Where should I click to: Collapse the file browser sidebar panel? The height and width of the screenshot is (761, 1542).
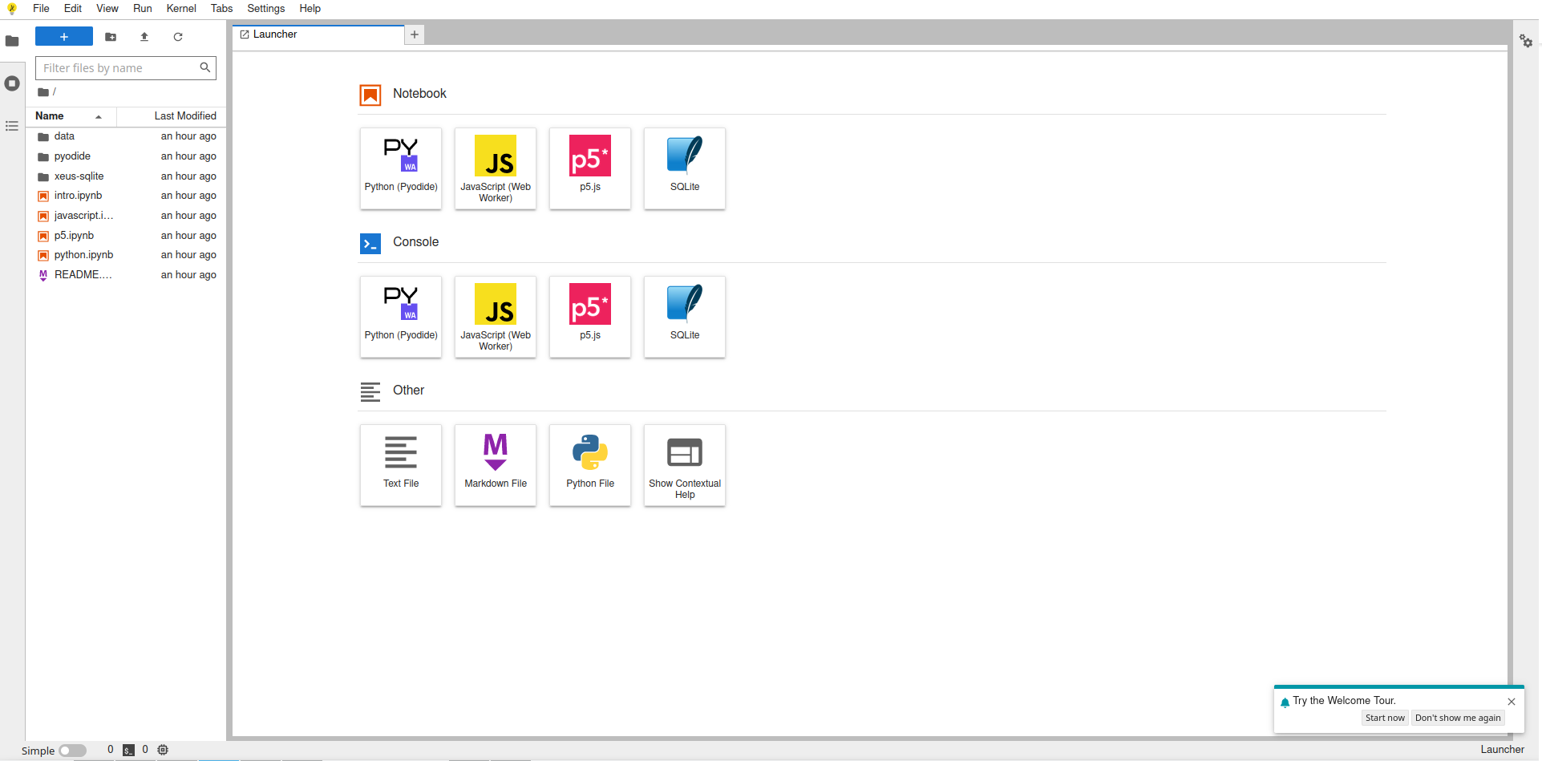12,41
